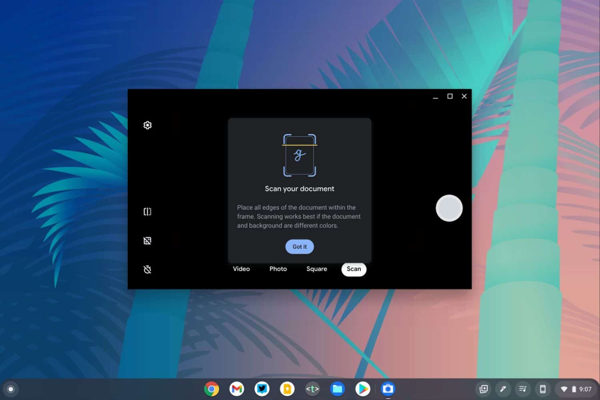Toggle camera mirroring
The height and width of the screenshot is (400, 600).
(147, 212)
